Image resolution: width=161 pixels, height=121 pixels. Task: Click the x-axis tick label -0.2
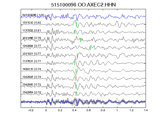click(30, 110)
